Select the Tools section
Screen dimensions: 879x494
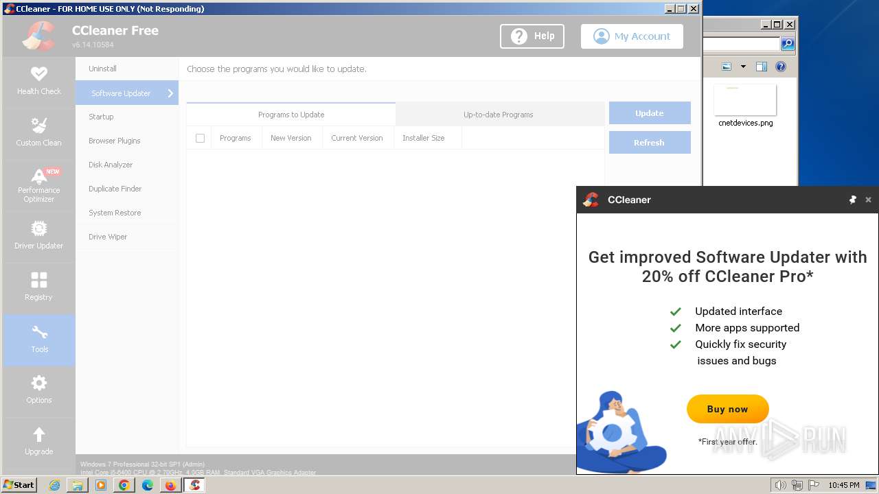click(38, 340)
